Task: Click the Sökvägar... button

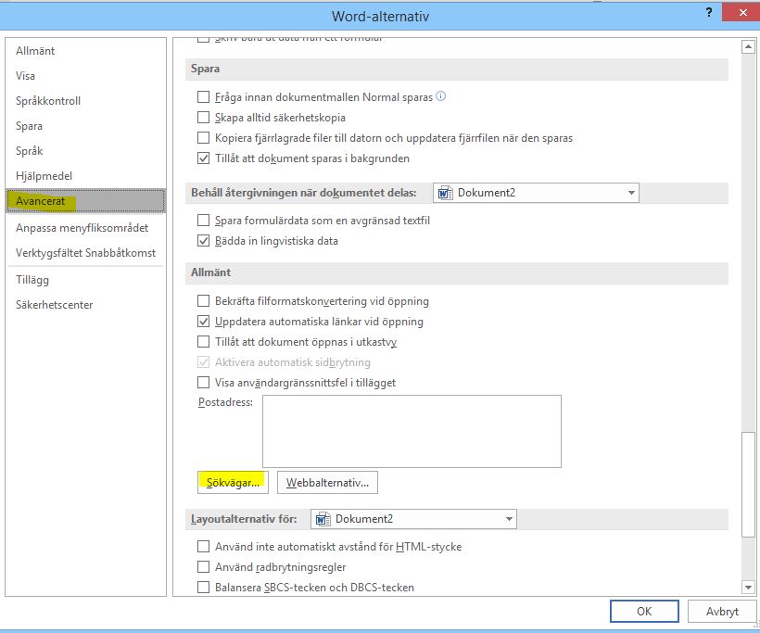Action: click(x=234, y=483)
